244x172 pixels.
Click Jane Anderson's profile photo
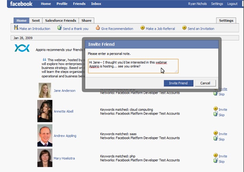coord(45,90)
